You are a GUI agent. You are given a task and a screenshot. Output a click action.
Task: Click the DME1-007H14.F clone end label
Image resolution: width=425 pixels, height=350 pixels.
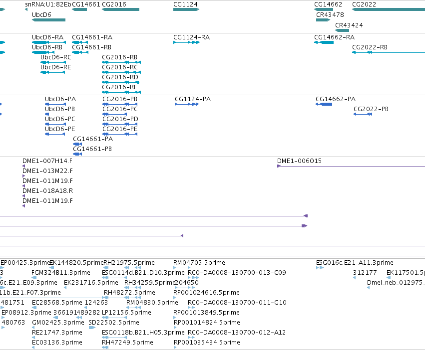(47, 161)
